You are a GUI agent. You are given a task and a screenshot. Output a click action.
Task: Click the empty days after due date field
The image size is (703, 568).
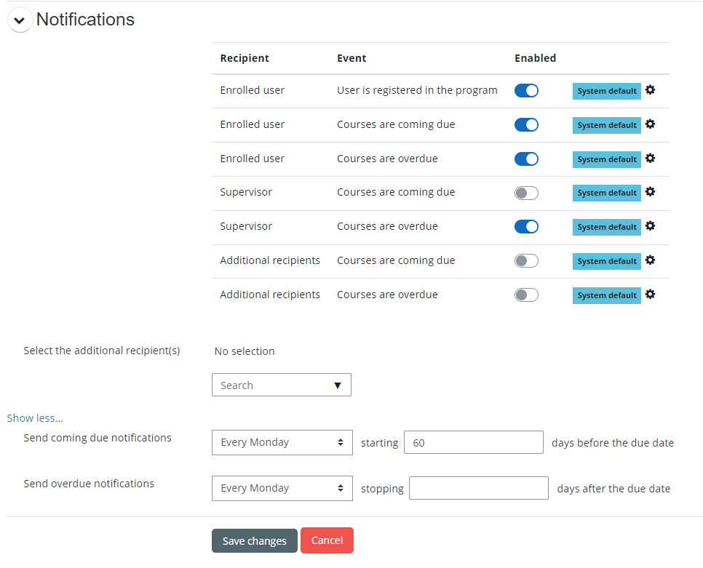pyautogui.click(x=478, y=488)
